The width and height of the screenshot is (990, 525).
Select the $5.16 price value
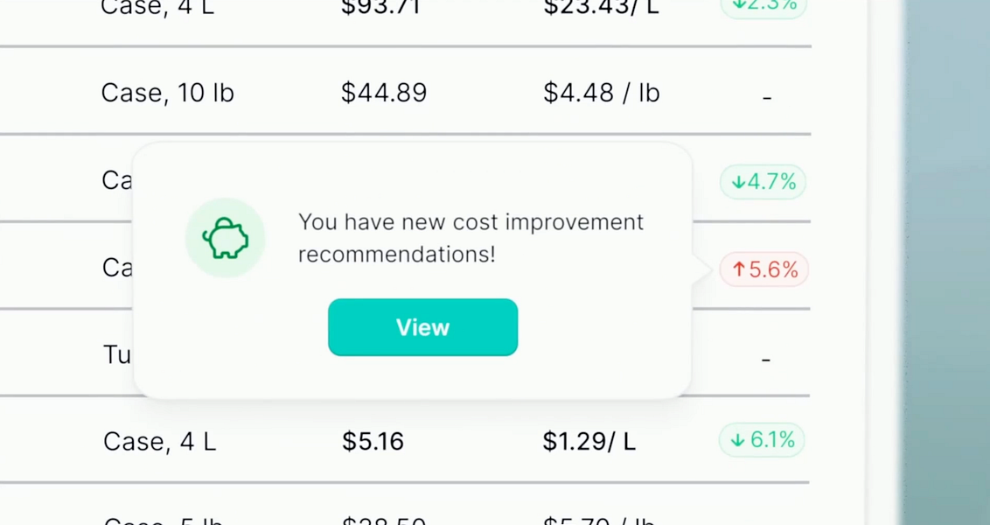click(373, 441)
